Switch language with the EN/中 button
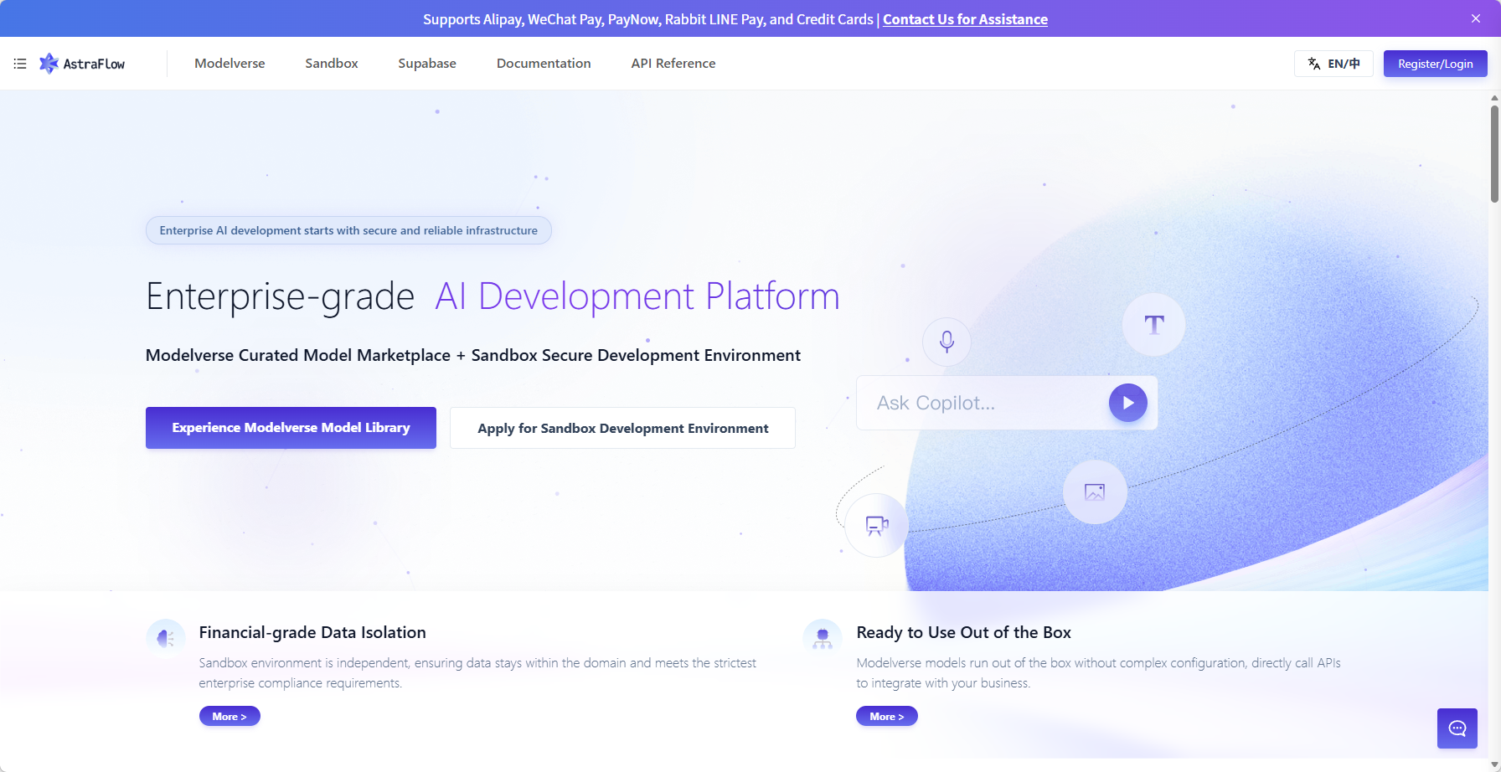The width and height of the screenshot is (1501, 772). pyautogui.click(x=1333, y=64)
